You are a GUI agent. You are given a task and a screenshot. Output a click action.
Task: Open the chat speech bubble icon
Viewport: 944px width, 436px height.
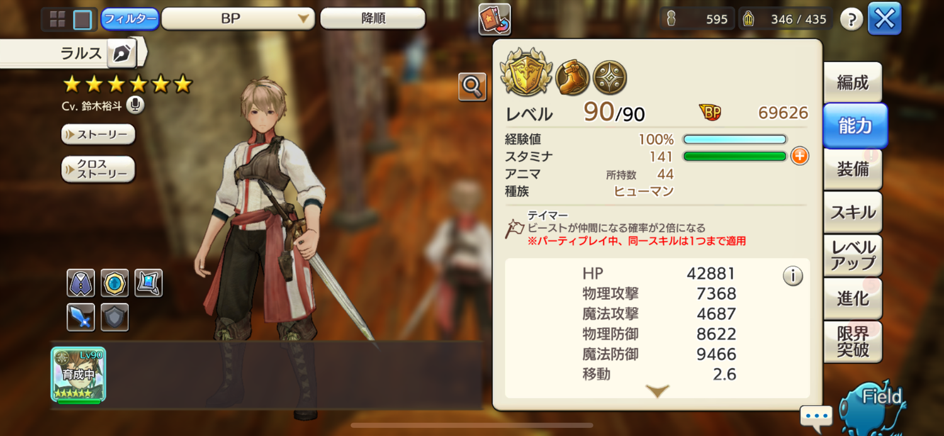(817, 416)
